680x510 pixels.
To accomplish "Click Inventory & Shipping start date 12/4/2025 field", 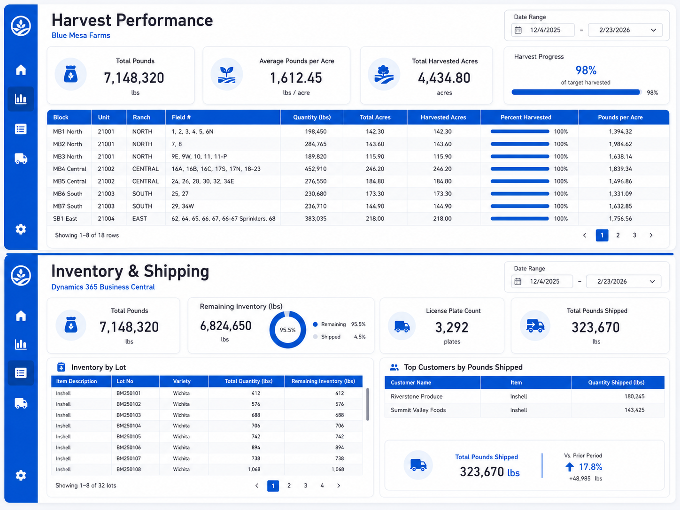I will pyautogui.click(x=542, y=281).
